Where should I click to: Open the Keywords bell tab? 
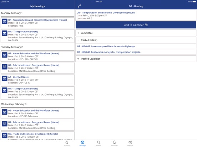pos(114,143)
